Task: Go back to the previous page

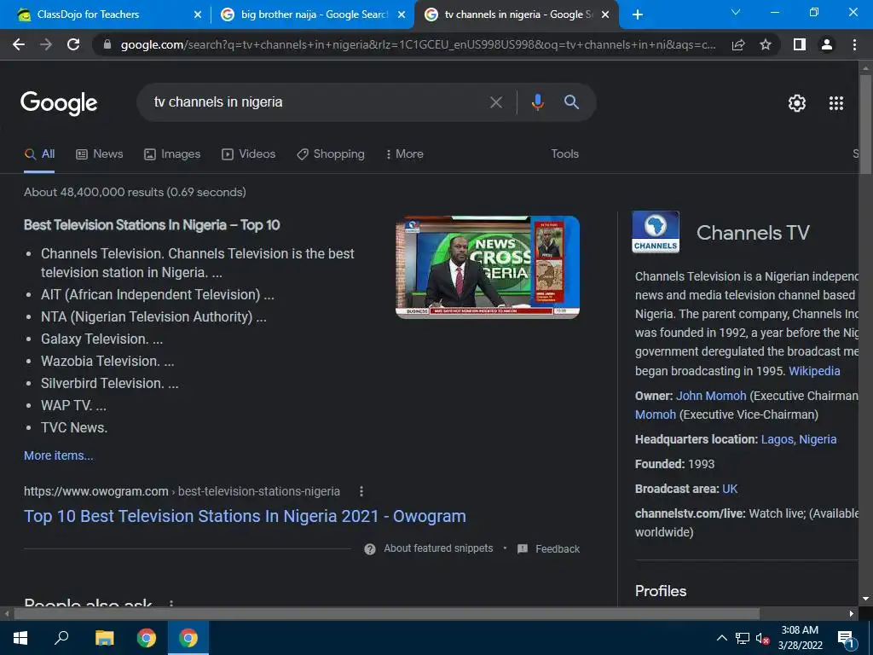Action: [19, 44]
